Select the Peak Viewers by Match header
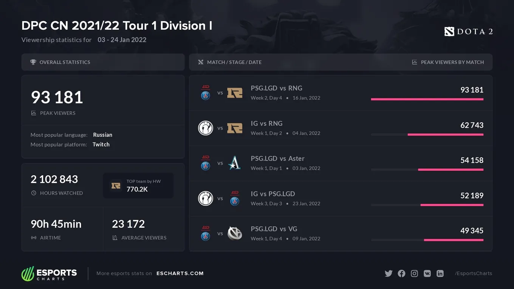Viewport: 514px width, 289px height. (x=452, y=62)
